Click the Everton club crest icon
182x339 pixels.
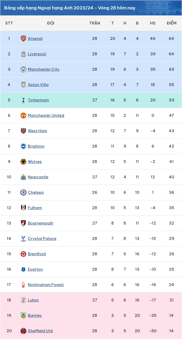(23, 269)
